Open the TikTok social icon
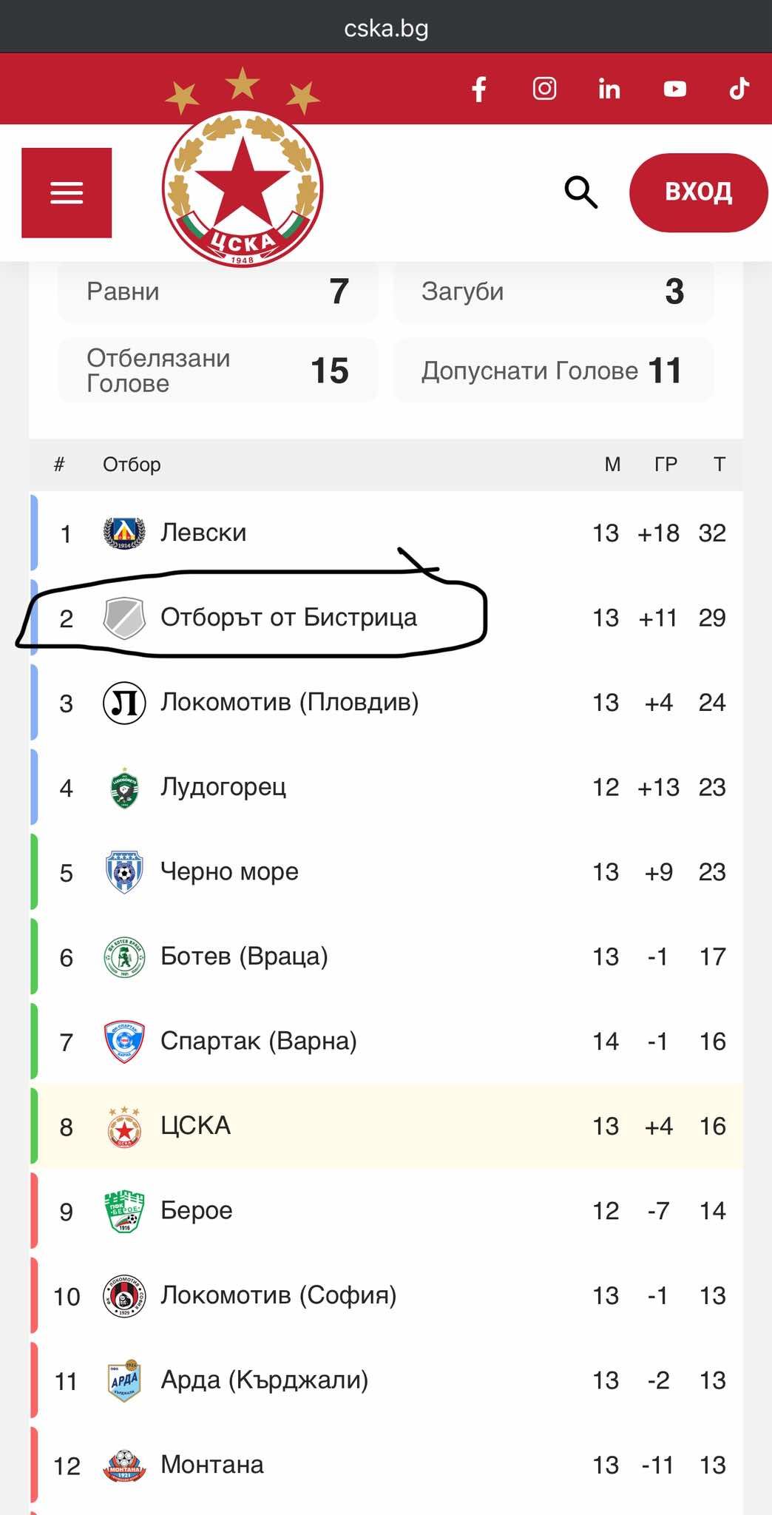Viewport: 772px width, 1515px height. click(739, 90)
